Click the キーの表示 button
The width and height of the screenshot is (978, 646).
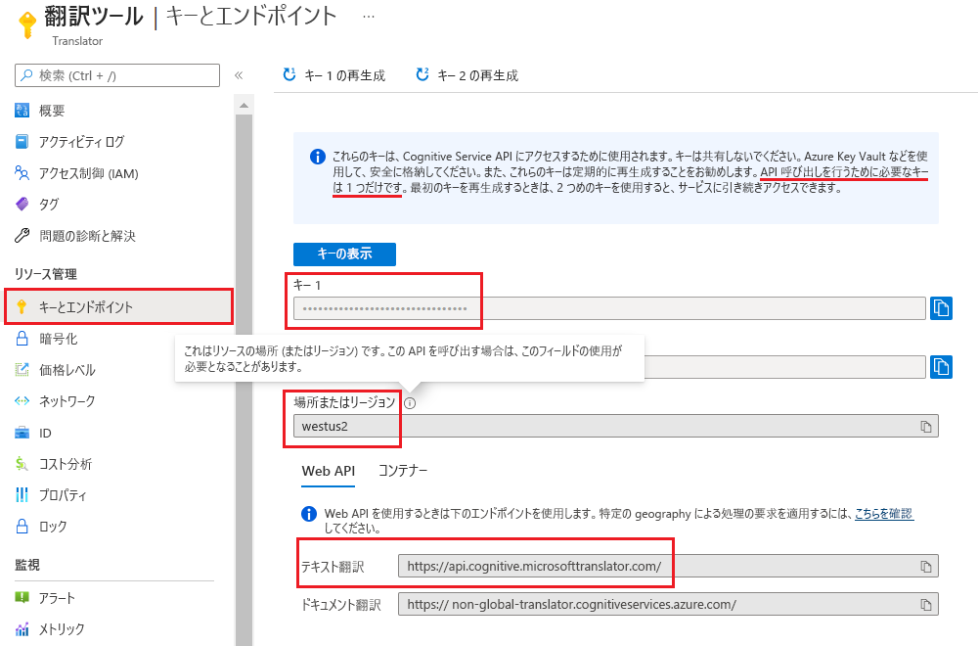tap(344, 254)
